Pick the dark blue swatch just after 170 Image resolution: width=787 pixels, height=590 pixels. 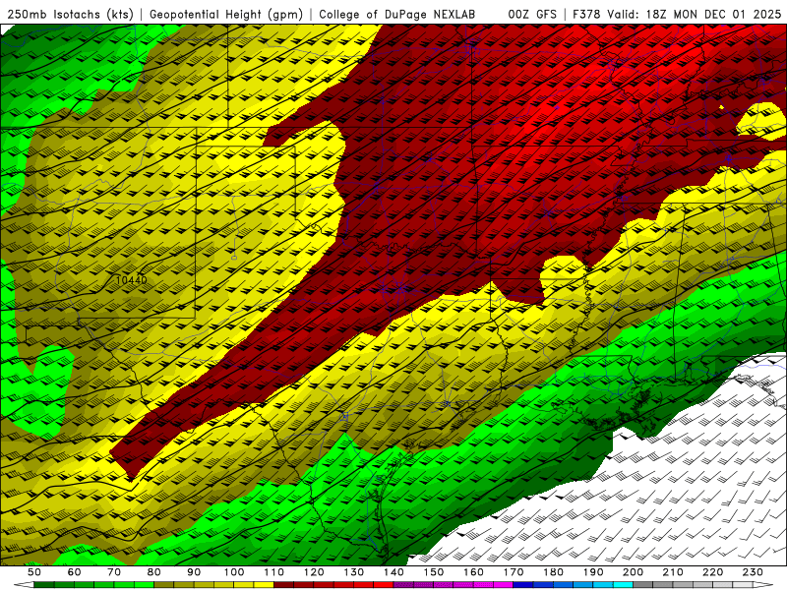click(x=523, y=585)
